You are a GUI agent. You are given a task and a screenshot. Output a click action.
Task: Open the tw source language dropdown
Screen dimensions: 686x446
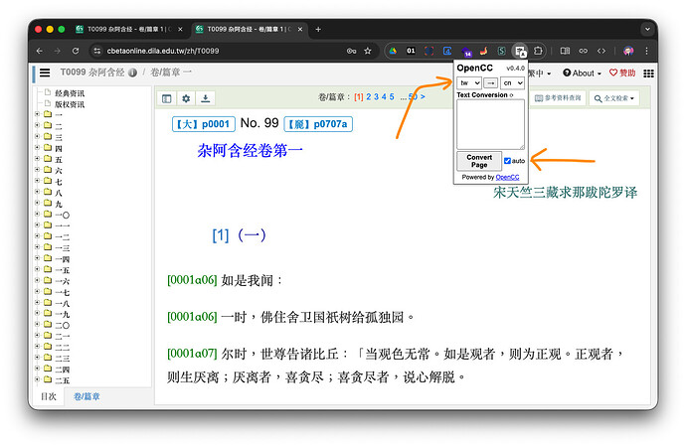point(468,82)
